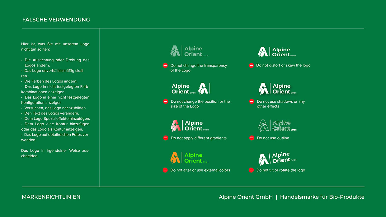
Task: Click the text 'Do not change the transparency of the Logo'
Action: 199,68
